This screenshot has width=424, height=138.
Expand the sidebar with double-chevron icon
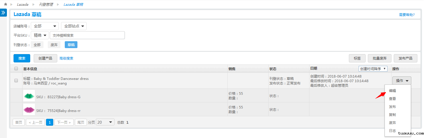(3, 13)
